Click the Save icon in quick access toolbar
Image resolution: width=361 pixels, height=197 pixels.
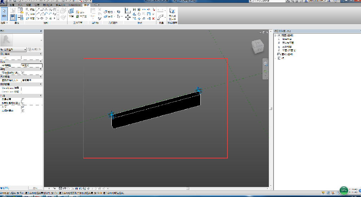point(15,1)
